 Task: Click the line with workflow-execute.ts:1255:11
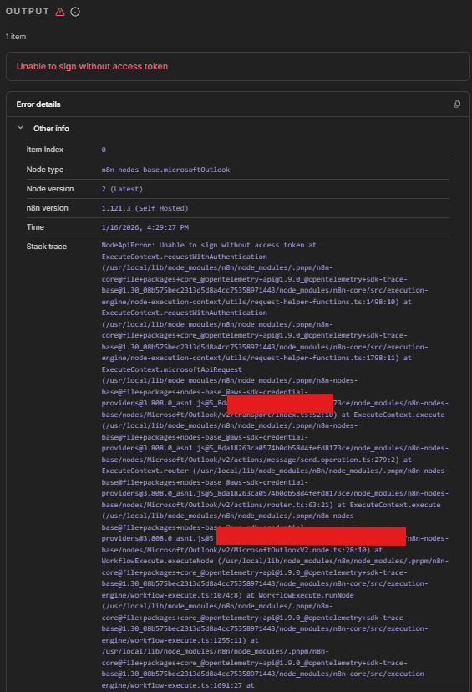(180, 640)
